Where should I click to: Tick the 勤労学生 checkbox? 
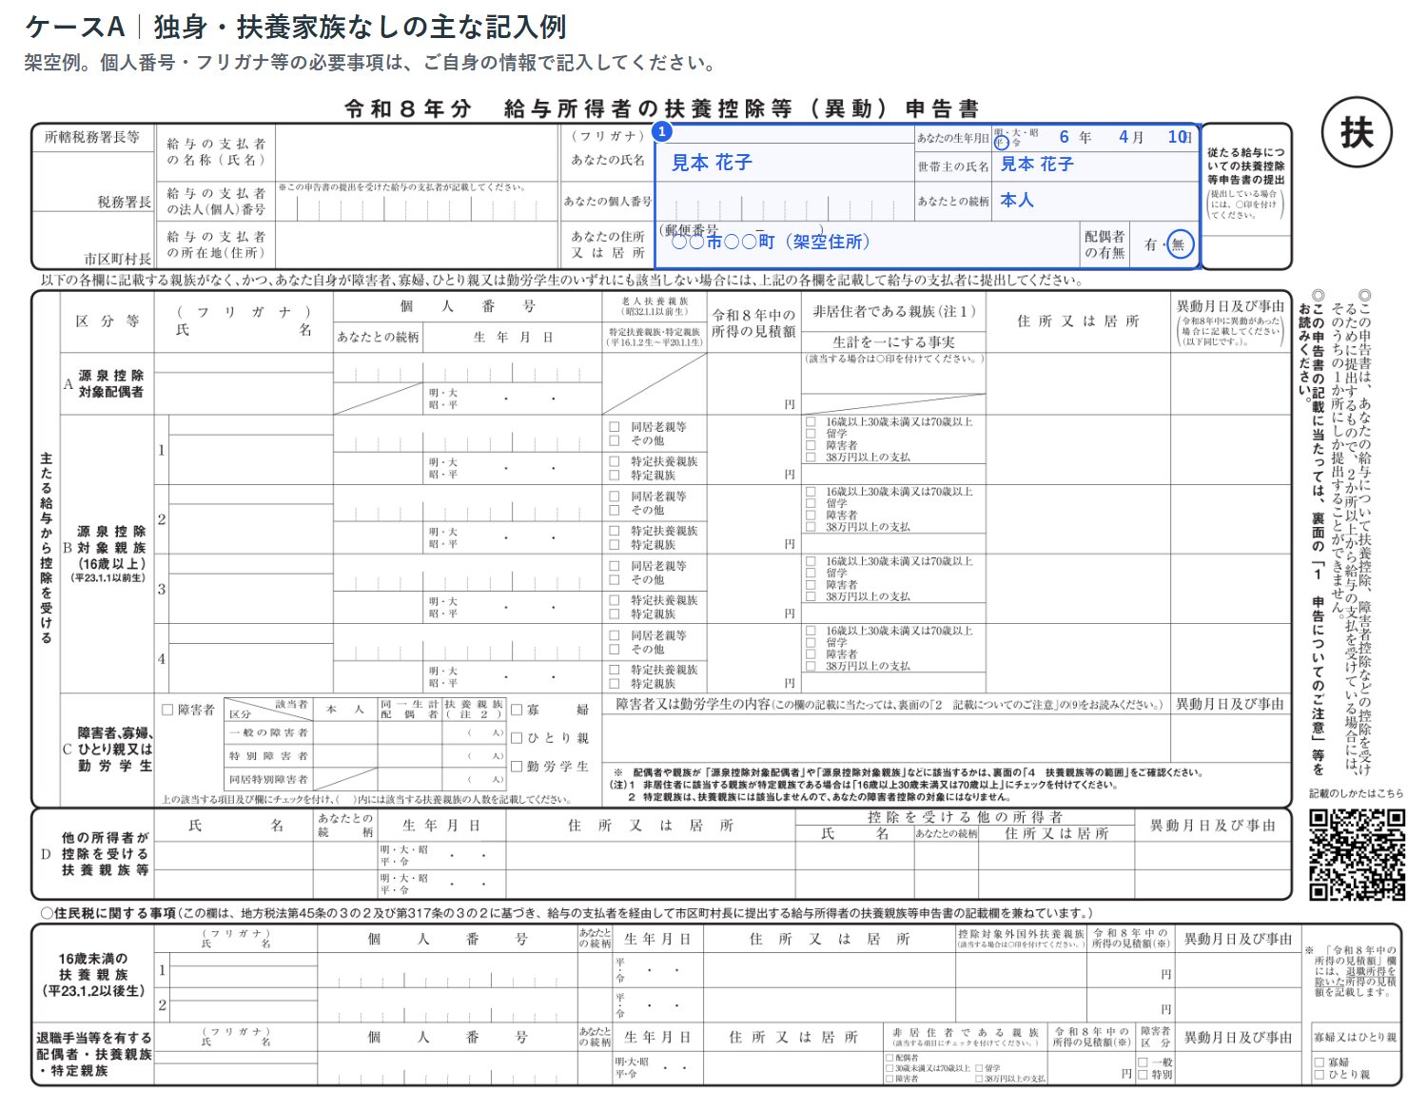click(517, 767)
